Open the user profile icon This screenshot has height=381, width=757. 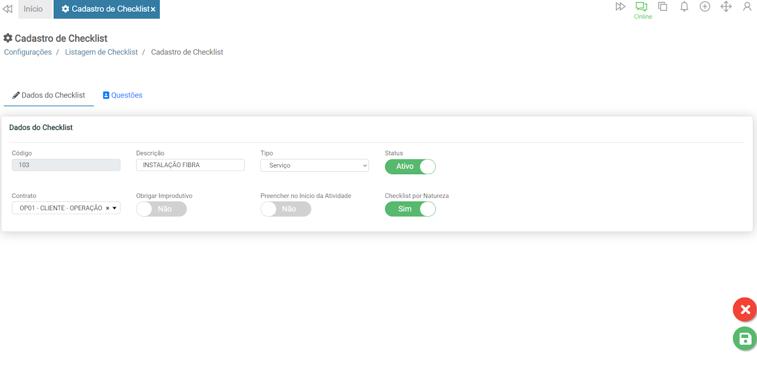(x=747, y=6)
